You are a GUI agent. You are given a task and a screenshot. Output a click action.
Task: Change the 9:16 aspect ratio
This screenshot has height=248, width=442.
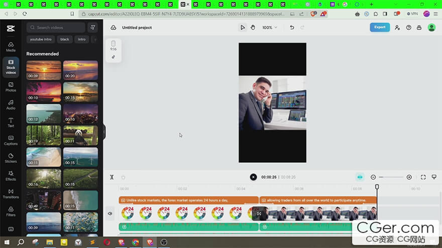[113, 46]
